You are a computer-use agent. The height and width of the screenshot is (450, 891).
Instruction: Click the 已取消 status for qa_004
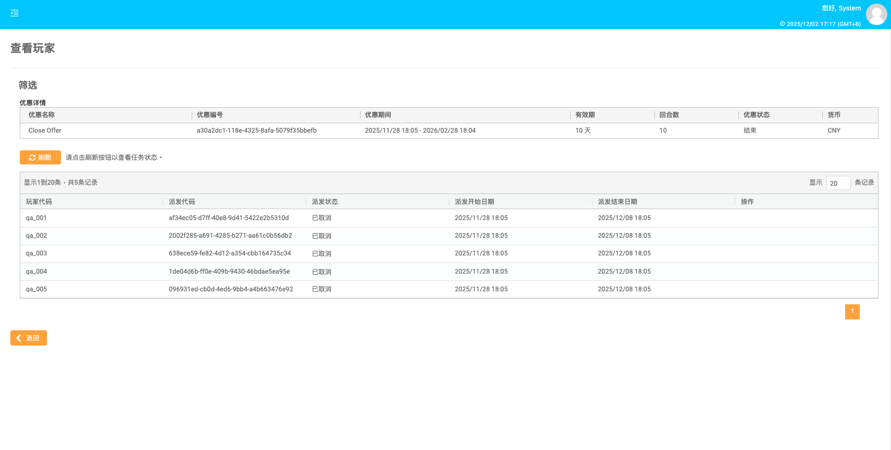(x=321, y=272)
